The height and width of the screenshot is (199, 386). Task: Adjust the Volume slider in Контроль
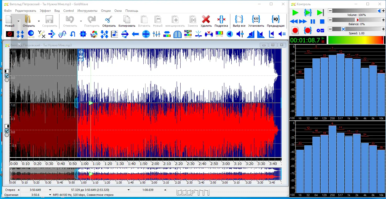point(356,11)
